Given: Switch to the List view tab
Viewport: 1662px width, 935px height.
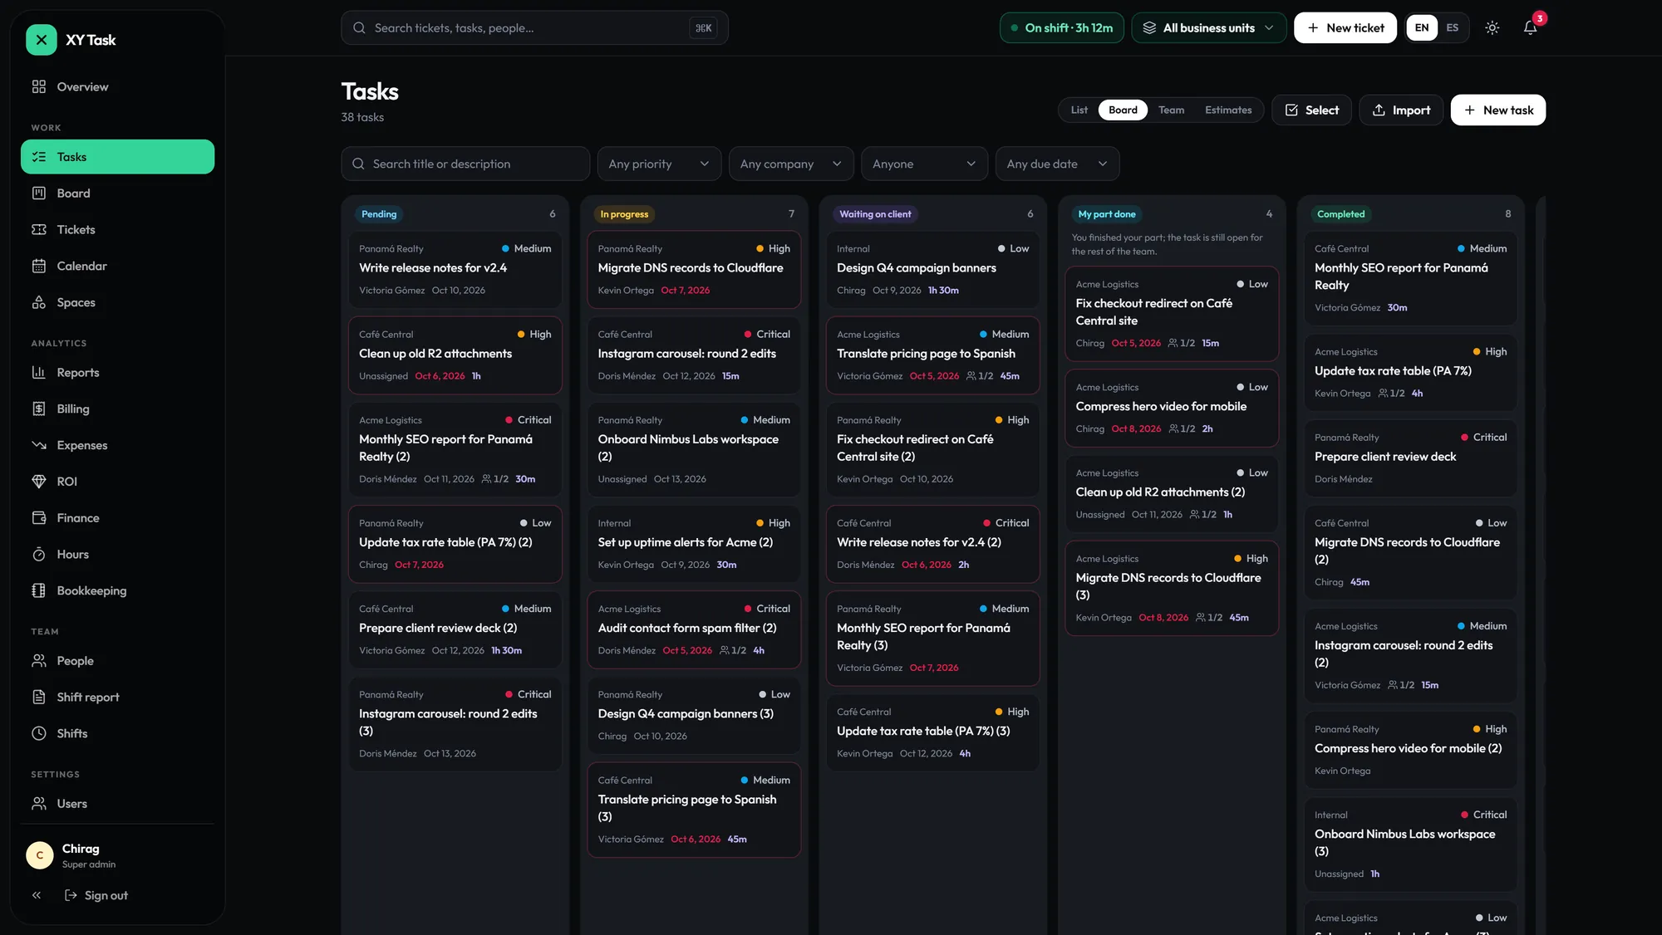Looking at the screenshot, I should coord(1079,110).
